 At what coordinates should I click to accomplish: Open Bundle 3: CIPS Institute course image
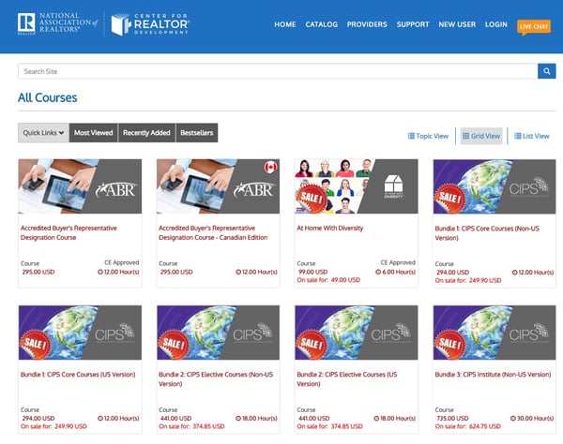(495, 333)
